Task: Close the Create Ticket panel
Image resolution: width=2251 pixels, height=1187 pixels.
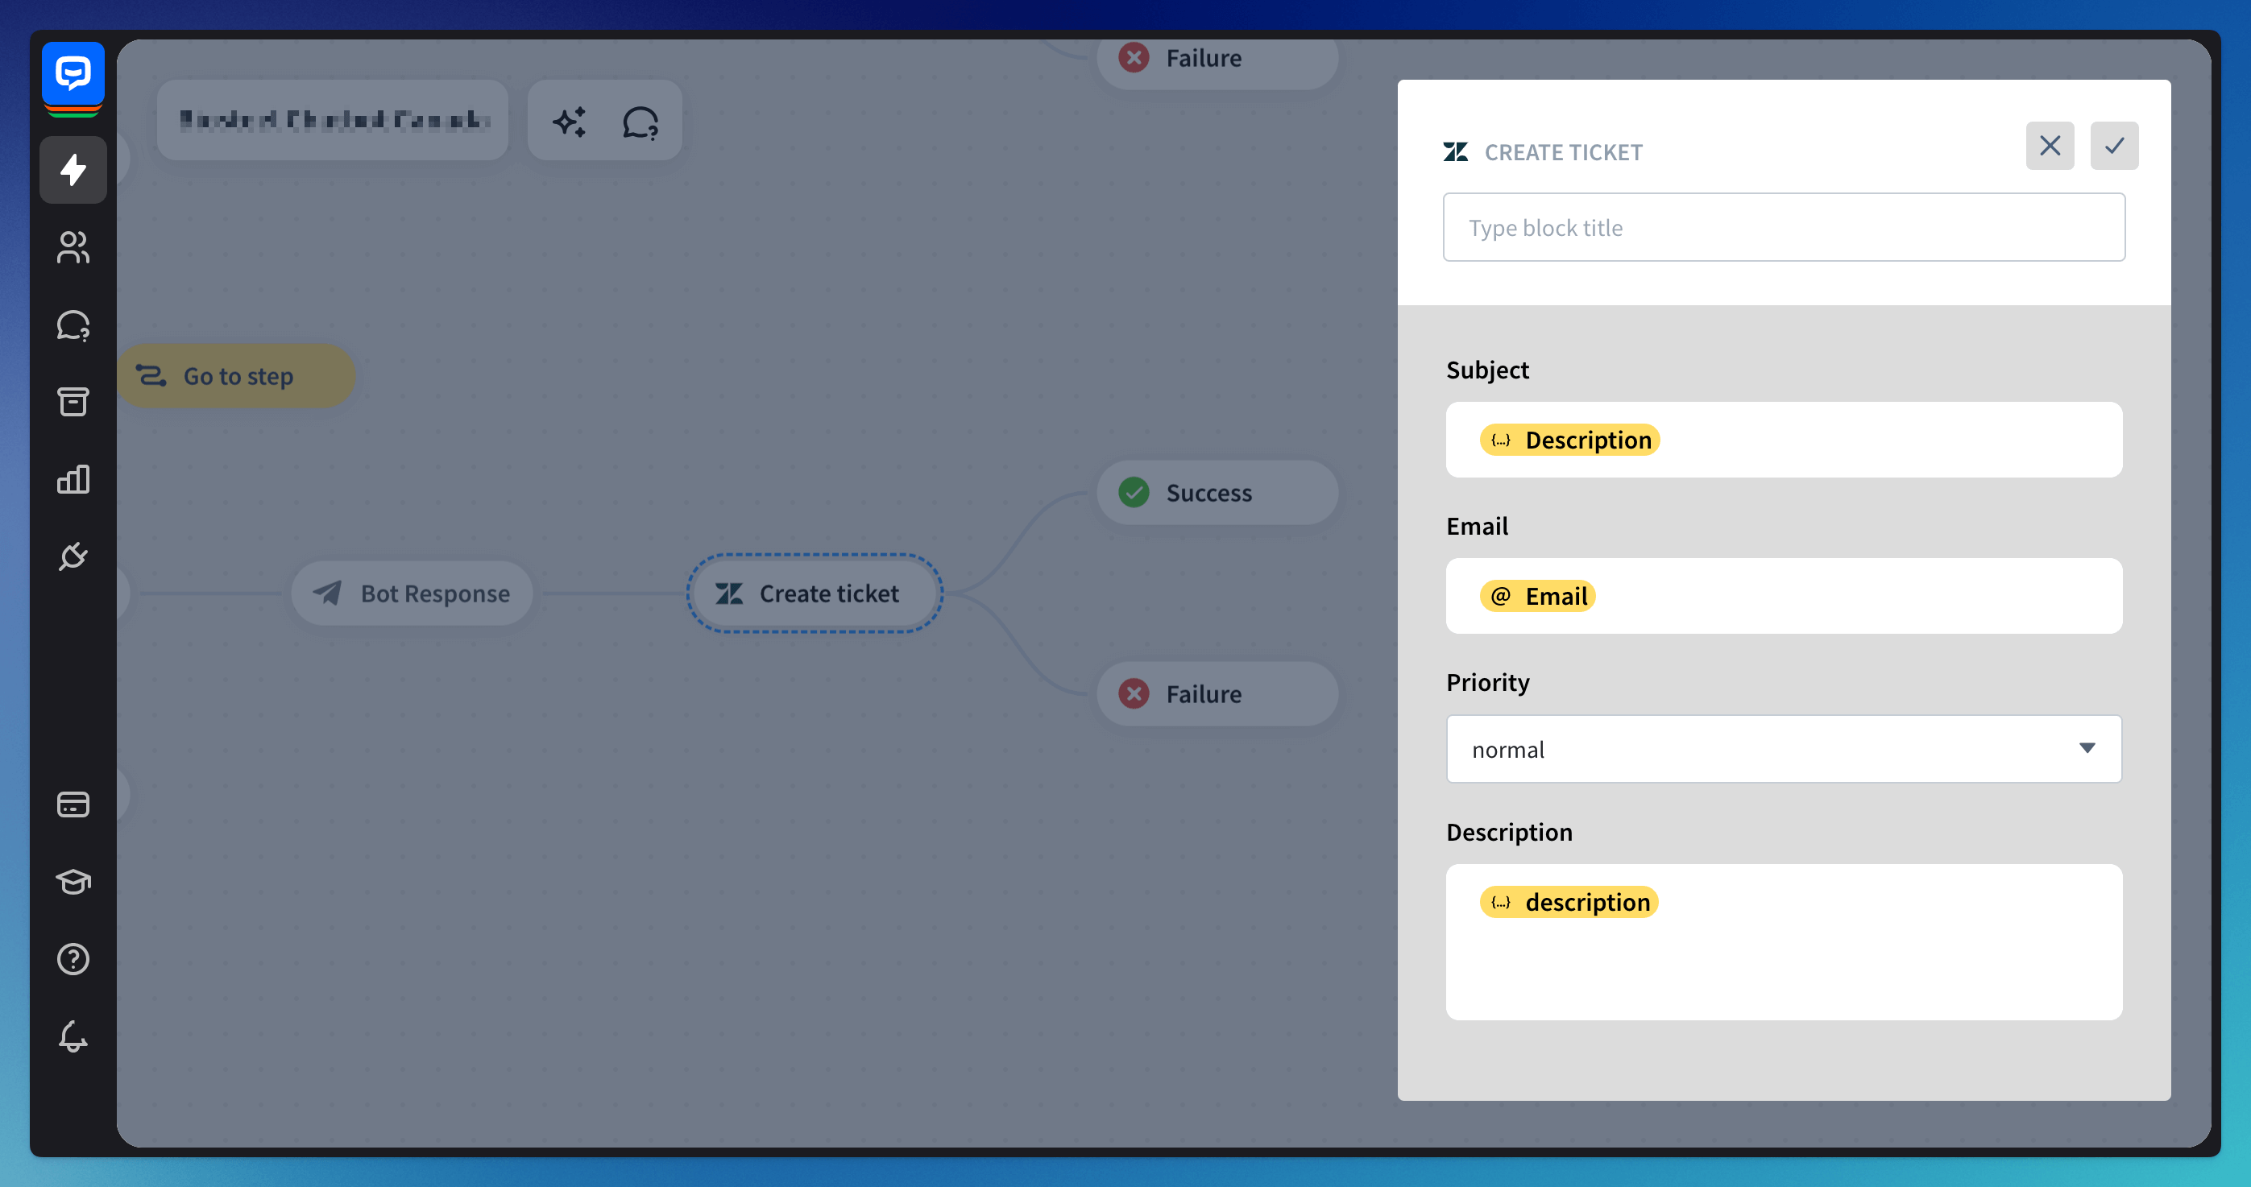Action: coord(2049,146)
